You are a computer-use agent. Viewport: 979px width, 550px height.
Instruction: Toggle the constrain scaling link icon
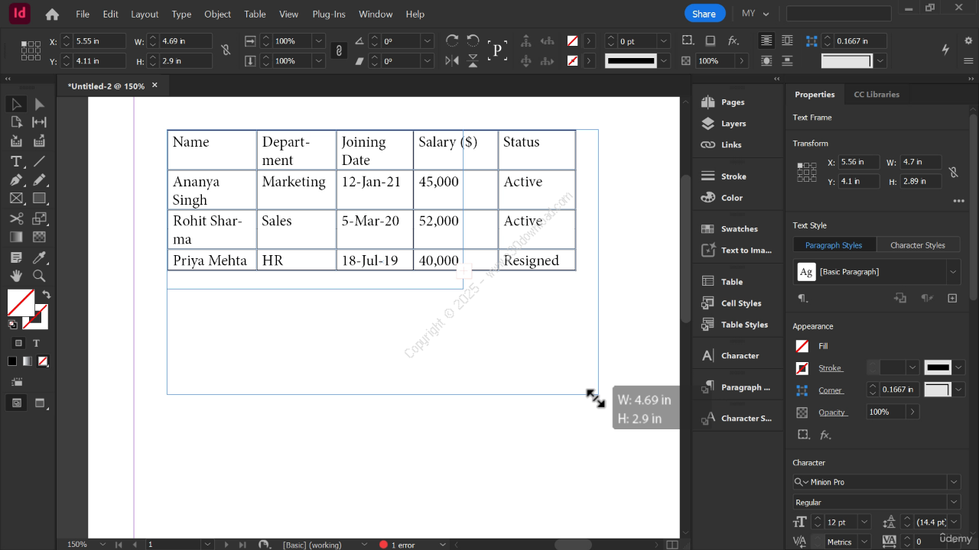(x=339, y=50)
